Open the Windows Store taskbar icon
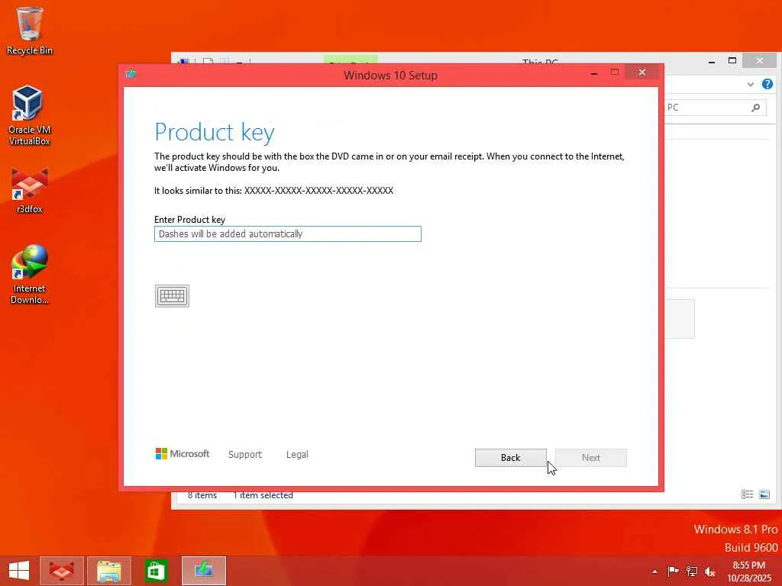Viewport: 782px width, 586px height. [x=156, y=571]
